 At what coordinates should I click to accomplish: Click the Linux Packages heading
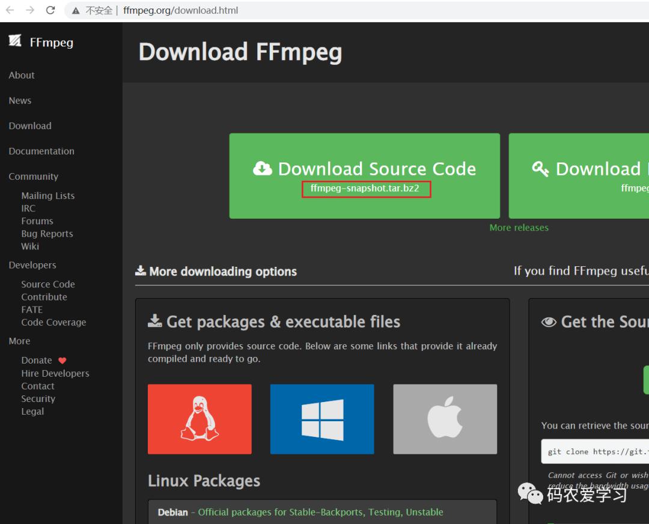point(204,481)
